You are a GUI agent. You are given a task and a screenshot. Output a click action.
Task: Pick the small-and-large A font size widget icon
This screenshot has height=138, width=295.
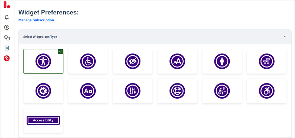(x=177, y=61)
